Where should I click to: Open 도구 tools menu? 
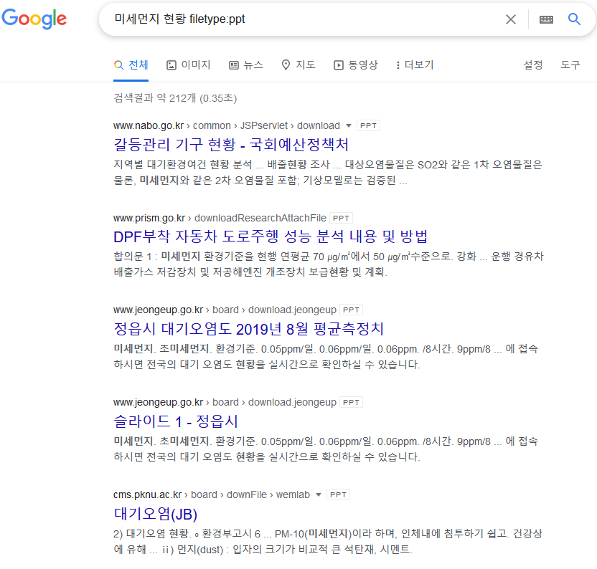(570, 65)
